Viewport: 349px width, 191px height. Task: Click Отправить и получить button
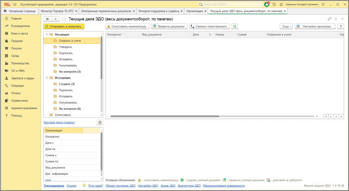(x=64, y=26)
